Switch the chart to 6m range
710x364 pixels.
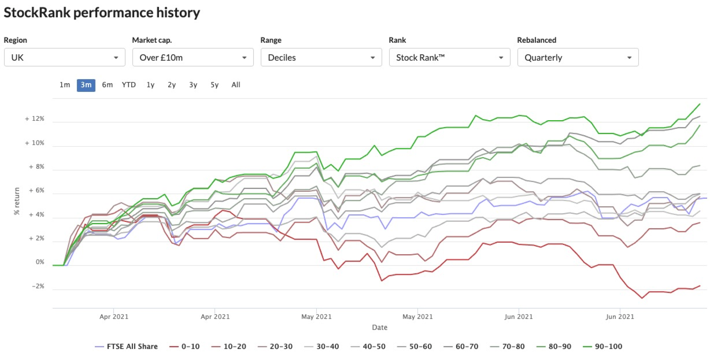(108, 85)
